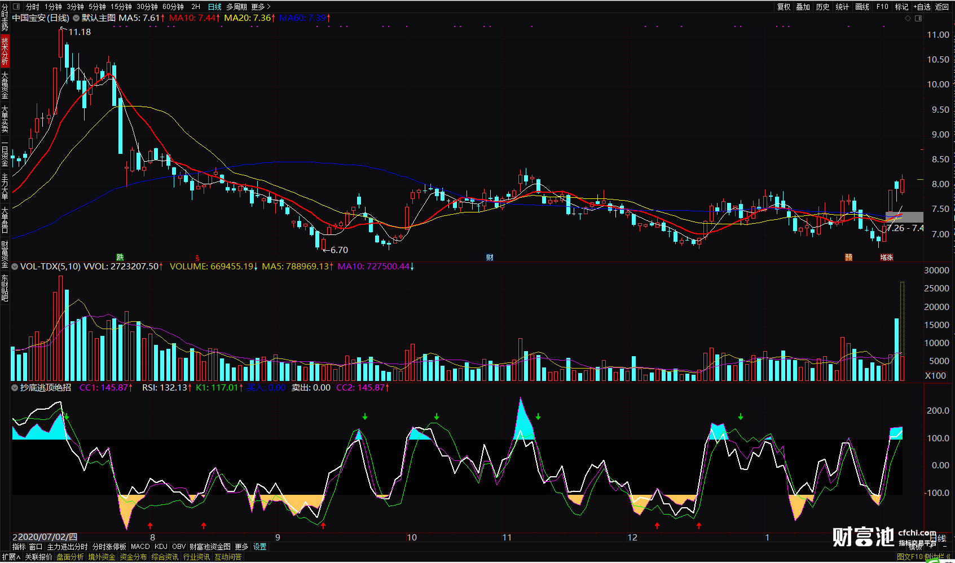Add the stock with the +自选 button
The width and height of the screenshot is (955, 563).
tap(922, 7)
